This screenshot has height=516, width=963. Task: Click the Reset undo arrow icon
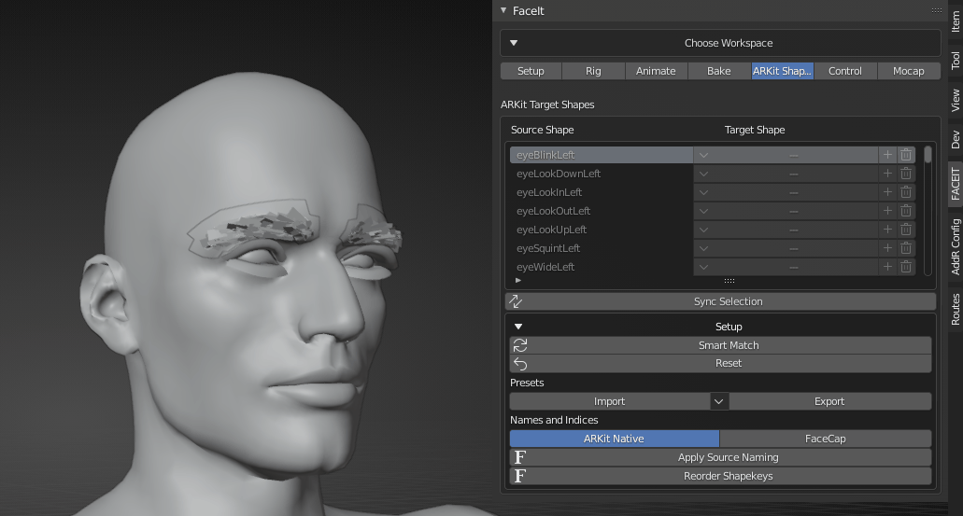coord(520,364)
